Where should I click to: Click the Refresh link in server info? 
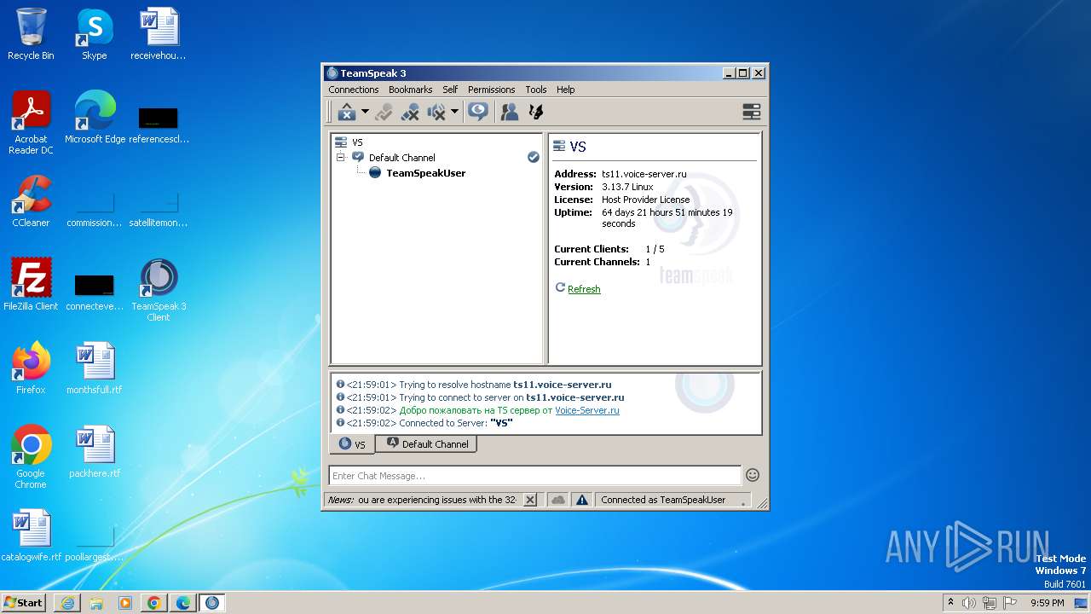pos(584,289)
